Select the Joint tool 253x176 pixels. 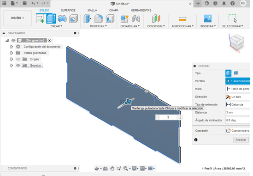pos(136,18)
